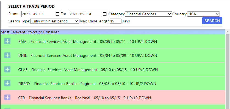
Task: Expand the CFR stock row plus icon
Action: (x=7, y=97)
